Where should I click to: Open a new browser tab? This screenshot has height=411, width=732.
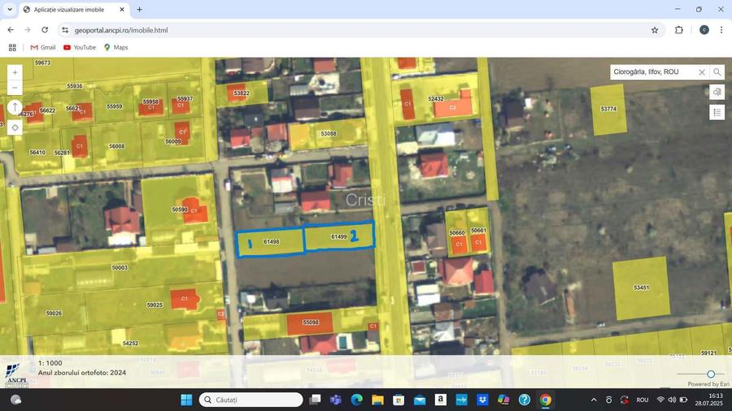(x=139, y=10)
